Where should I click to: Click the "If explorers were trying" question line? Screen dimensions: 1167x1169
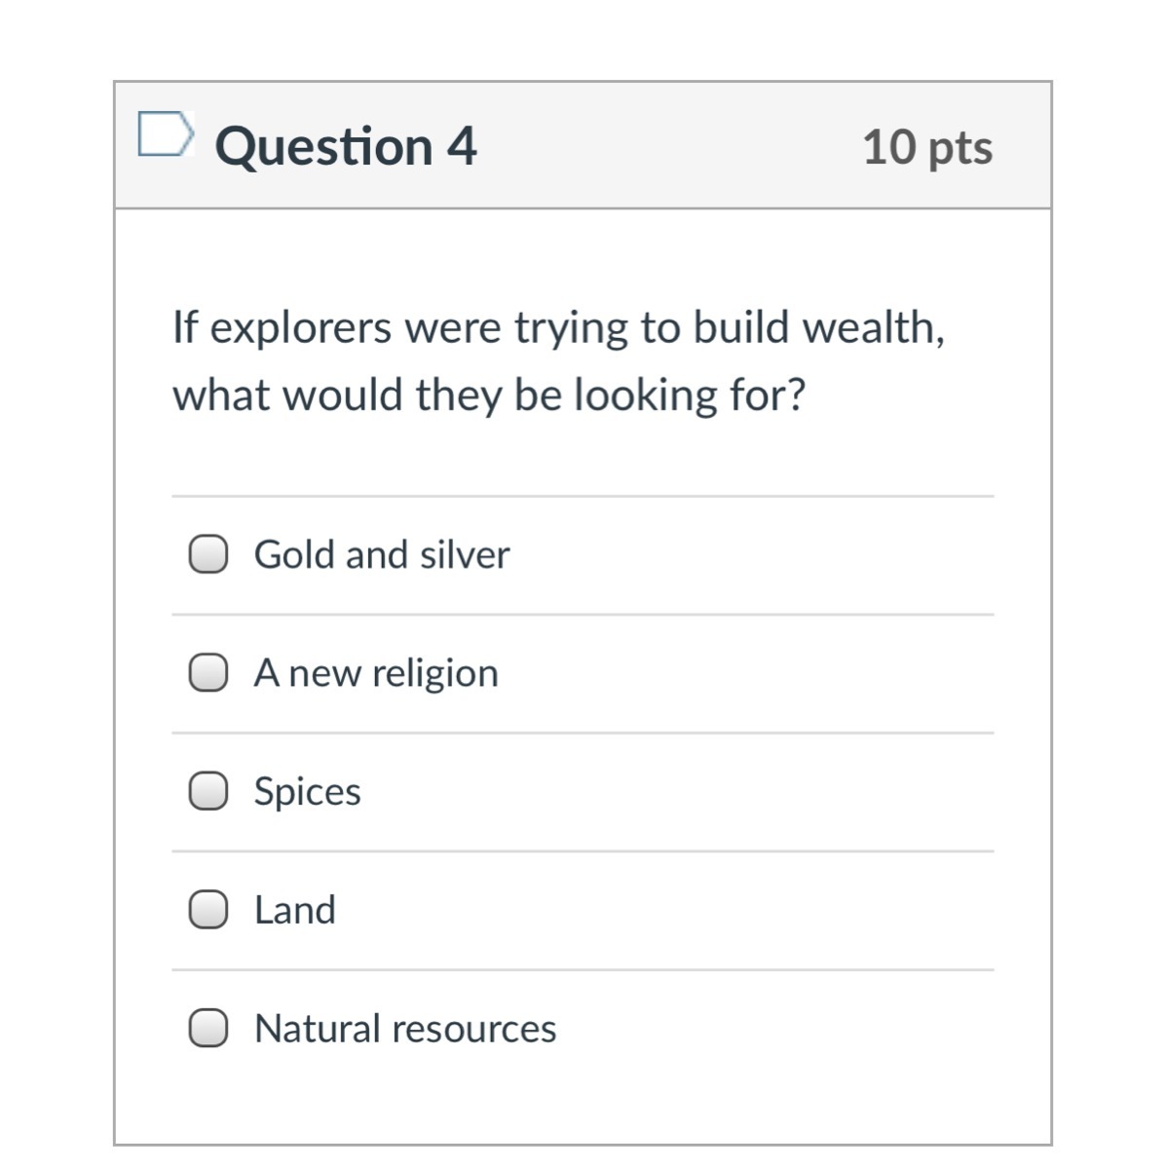[558, 327]
